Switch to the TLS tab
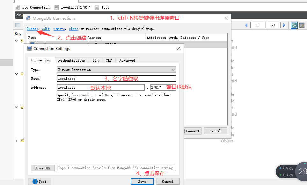The height and width of the screenshot is (185, 307). tap(109, 60)
